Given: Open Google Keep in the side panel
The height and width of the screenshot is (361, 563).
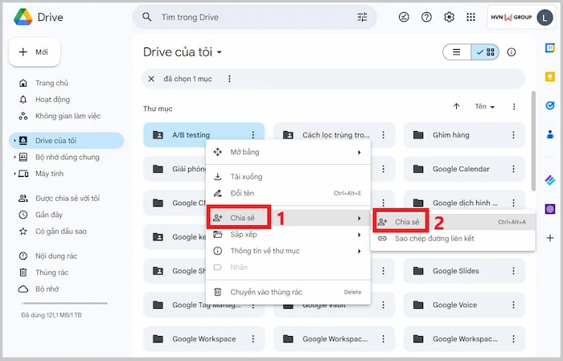Looking at the screenshot, I should pyautogui.click(x=549, y=76).
